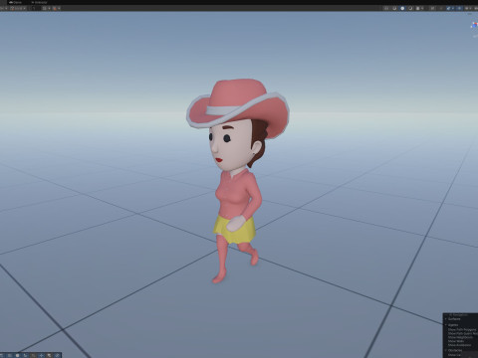Click the Show Walls option
Image resolution: width=478 pixels, height=358 pixels.
click(456, 341)
